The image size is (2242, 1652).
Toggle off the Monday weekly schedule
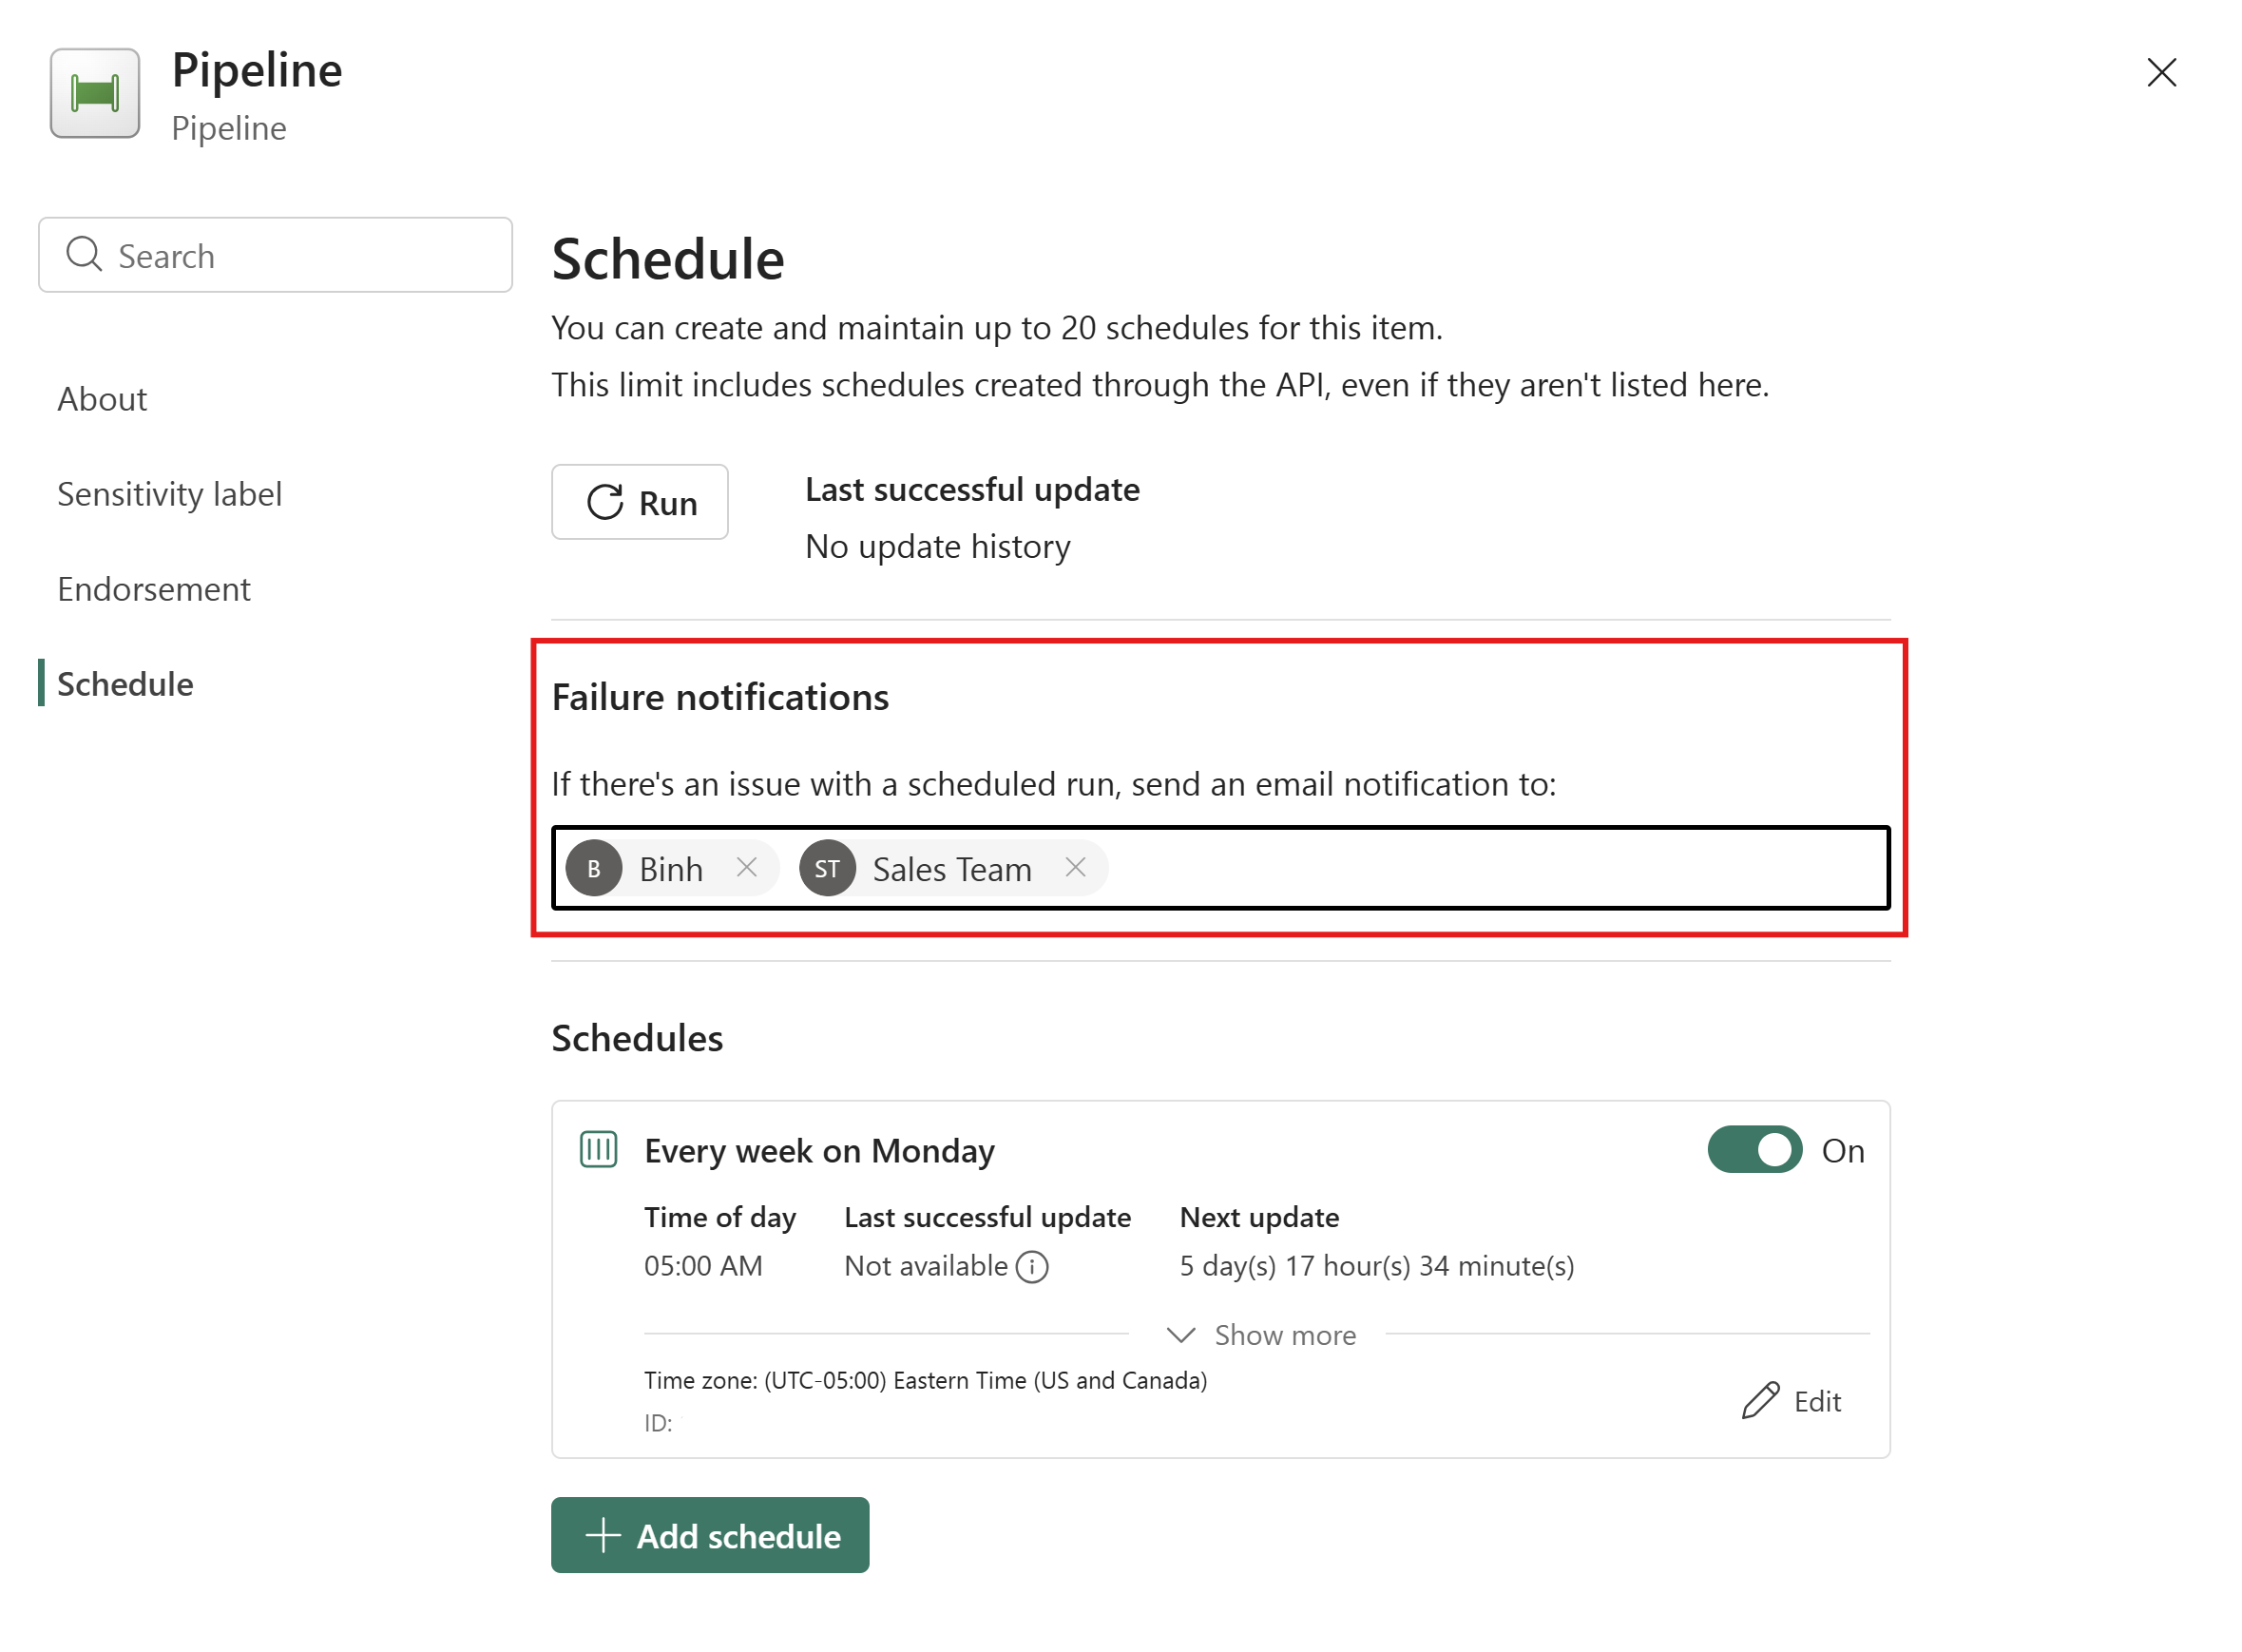click(1754, 1150)
